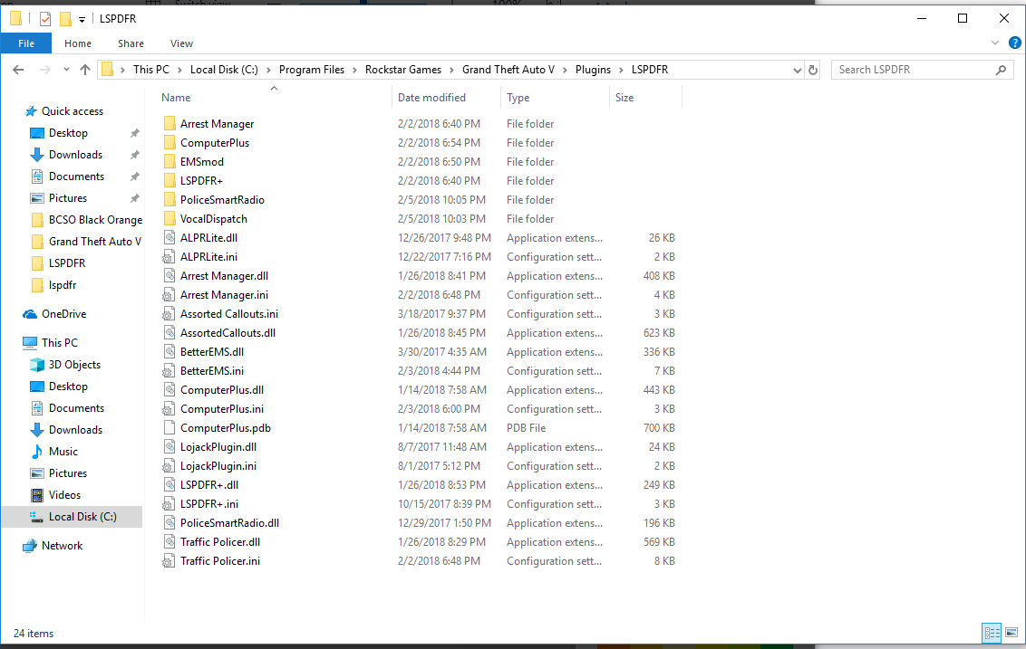Select the BetterEMS.dll file icon
Screen dimensions: 1026x649
(x=169, y=351)
